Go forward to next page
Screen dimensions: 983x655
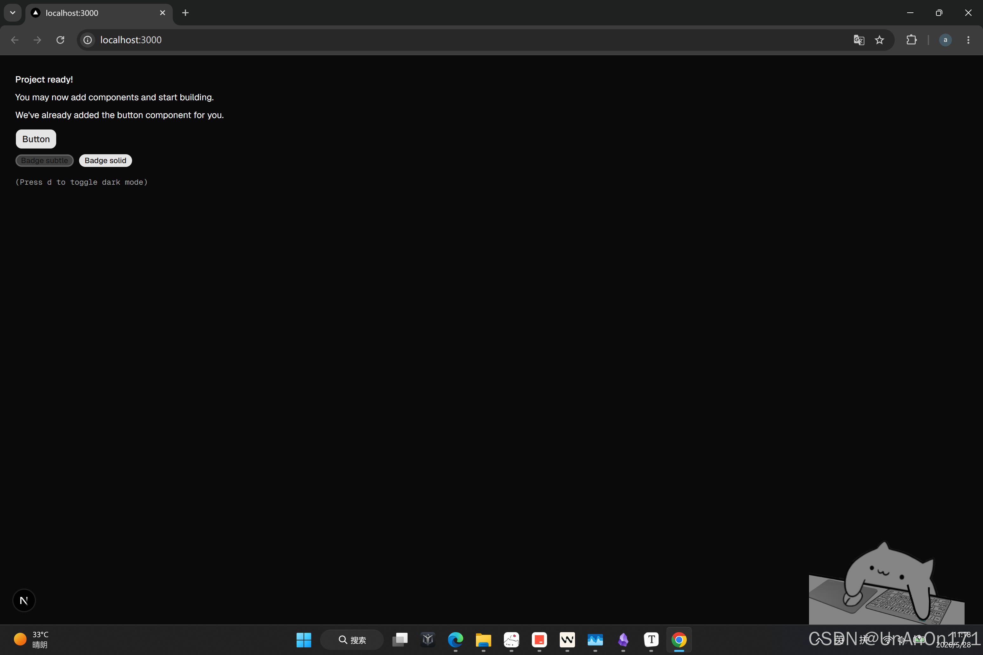point(37,40)
